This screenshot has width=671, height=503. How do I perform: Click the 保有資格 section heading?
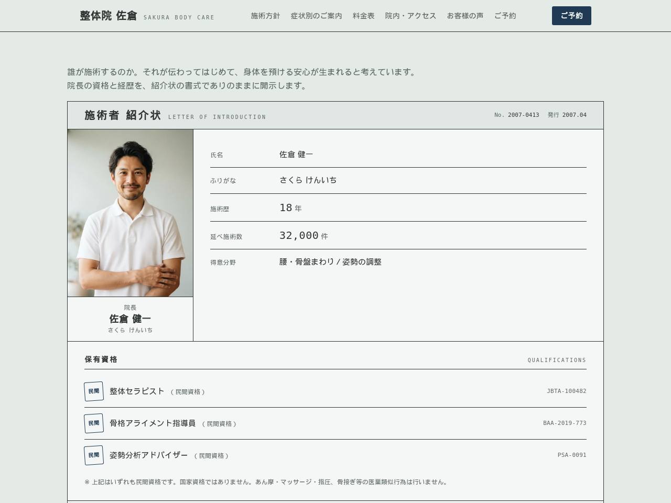[101, 359]
